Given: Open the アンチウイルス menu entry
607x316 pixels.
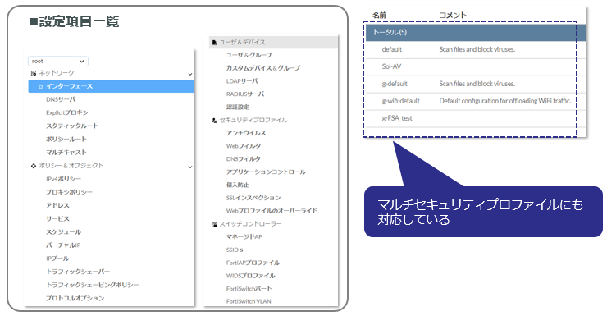Looking at the screenshot, I should pos(246,133).
